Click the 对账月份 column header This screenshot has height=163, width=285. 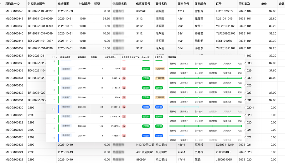81,57
